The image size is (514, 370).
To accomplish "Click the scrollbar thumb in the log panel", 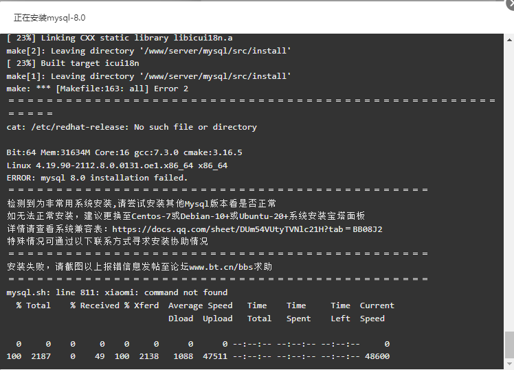I will click(509, 345).
